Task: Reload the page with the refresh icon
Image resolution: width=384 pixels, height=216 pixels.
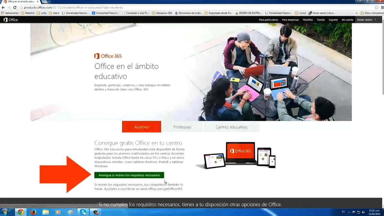Action: [14, 7]
